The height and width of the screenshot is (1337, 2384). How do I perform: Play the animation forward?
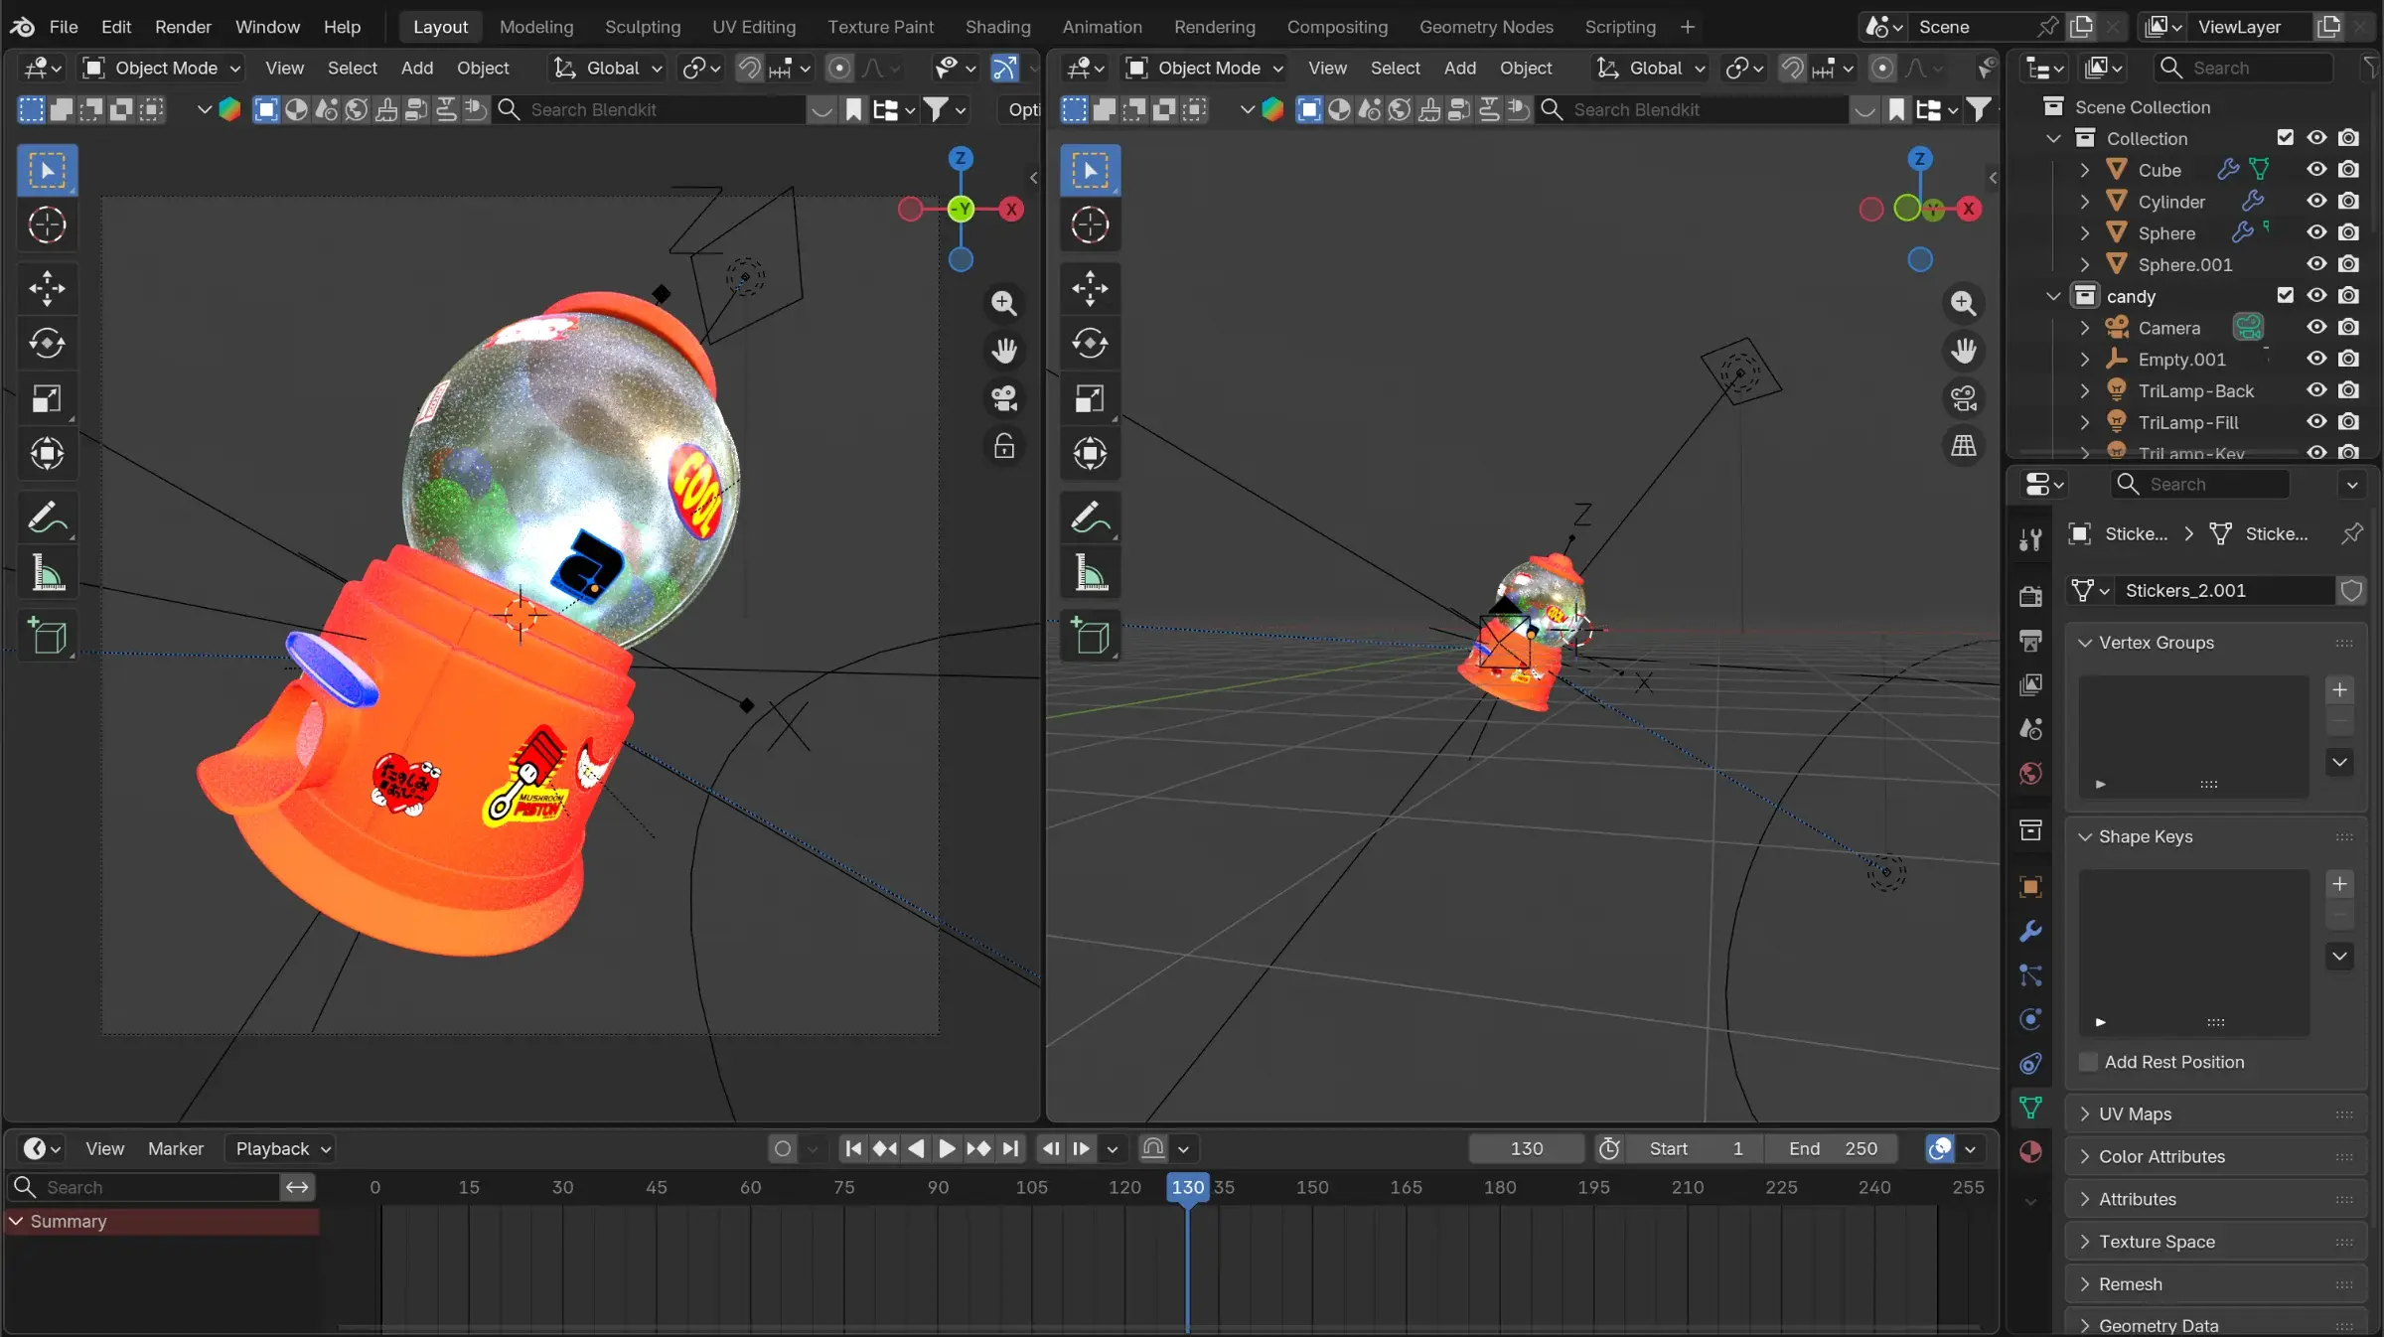[x=947, y=1149]
